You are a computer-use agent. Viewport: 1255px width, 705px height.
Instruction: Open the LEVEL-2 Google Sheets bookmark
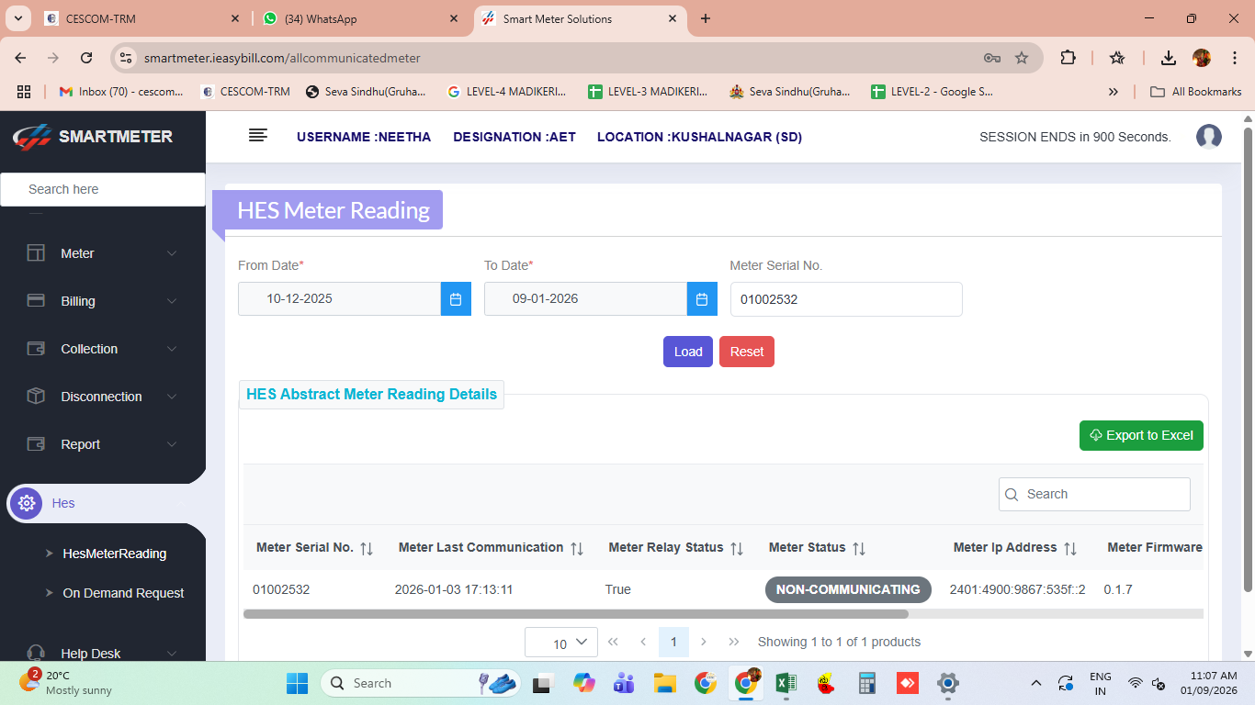932,92
